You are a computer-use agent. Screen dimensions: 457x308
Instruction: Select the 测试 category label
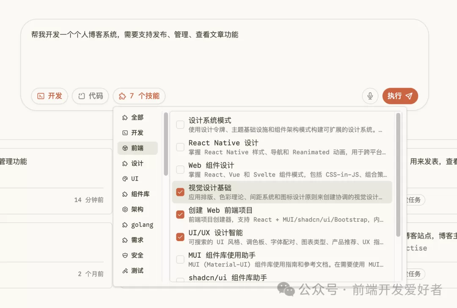(x=137, y=271)
